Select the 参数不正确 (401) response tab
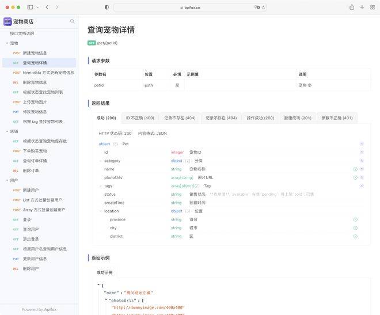This screenshot has width=380, height=315. pos(337,118)
